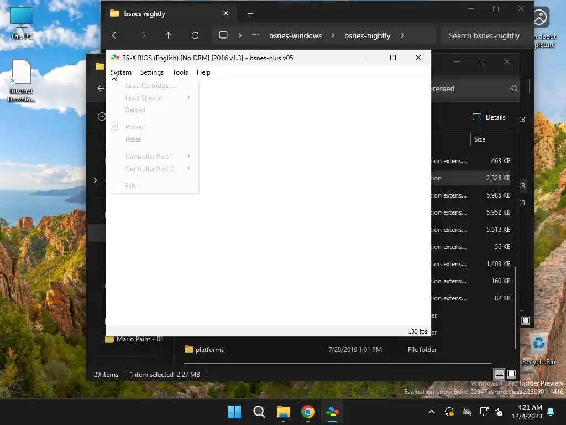Click the 2,326 KB file size cell

(498, 178)
